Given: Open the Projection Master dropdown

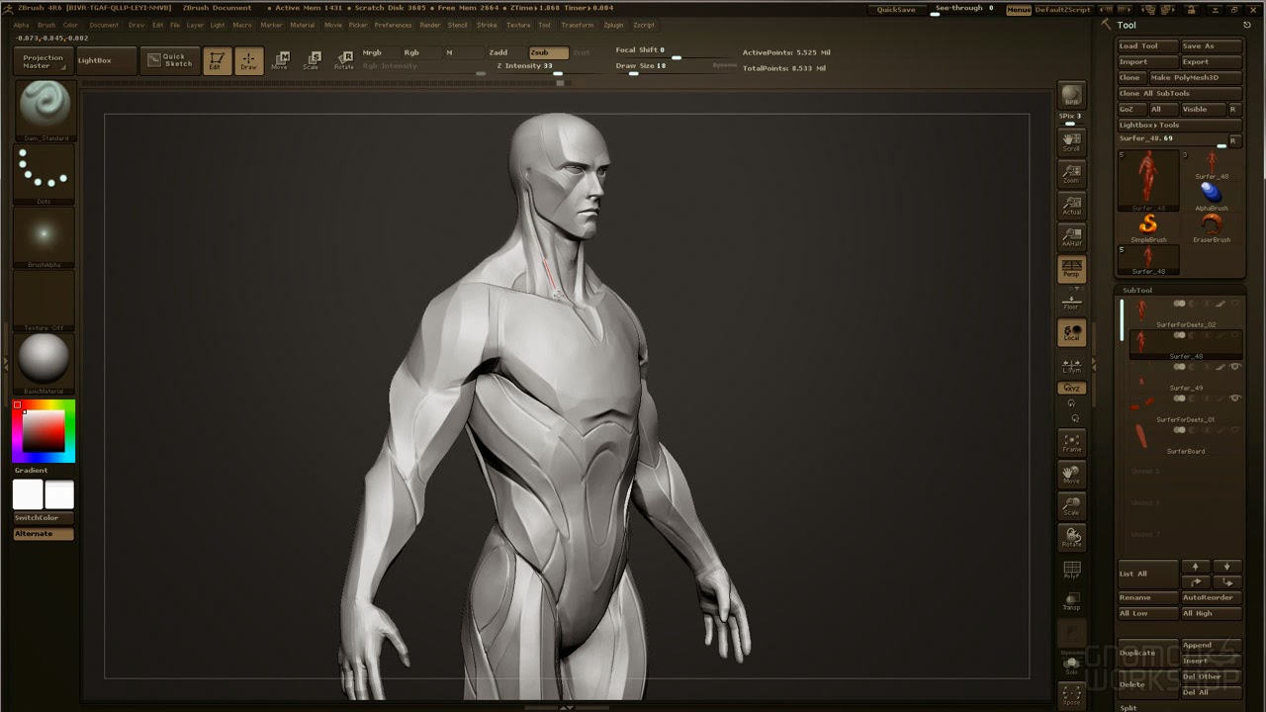Looking at the screenshot, I should pyautogui.click(x=42, y=59).
